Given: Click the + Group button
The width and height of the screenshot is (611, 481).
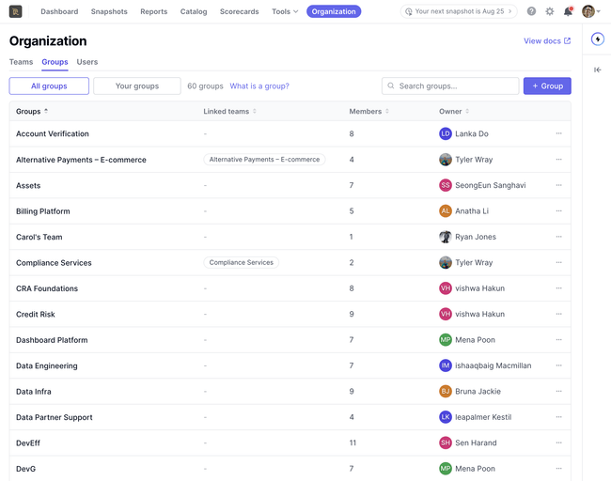Looking at the screenshot, I should (547, 85).
